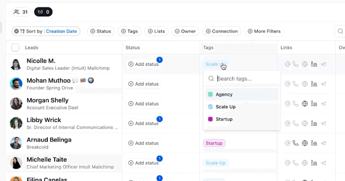Viewport: 345px width, 181px height.
Task: Click the send icon for Mohan Muthoo
Action: pyautogui.click(x=323, y=84)
